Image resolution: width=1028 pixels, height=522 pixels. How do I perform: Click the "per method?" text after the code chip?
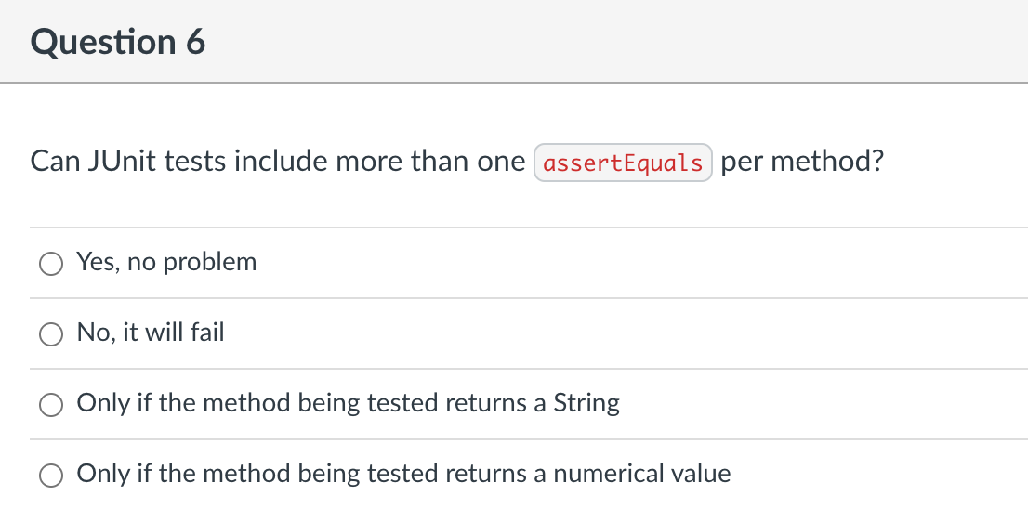point(801,162)
